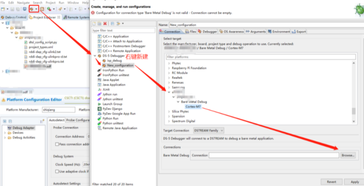
Task: Expand the Raspberry Pi Foundation platform node
Action: click(x=169, y=68)
